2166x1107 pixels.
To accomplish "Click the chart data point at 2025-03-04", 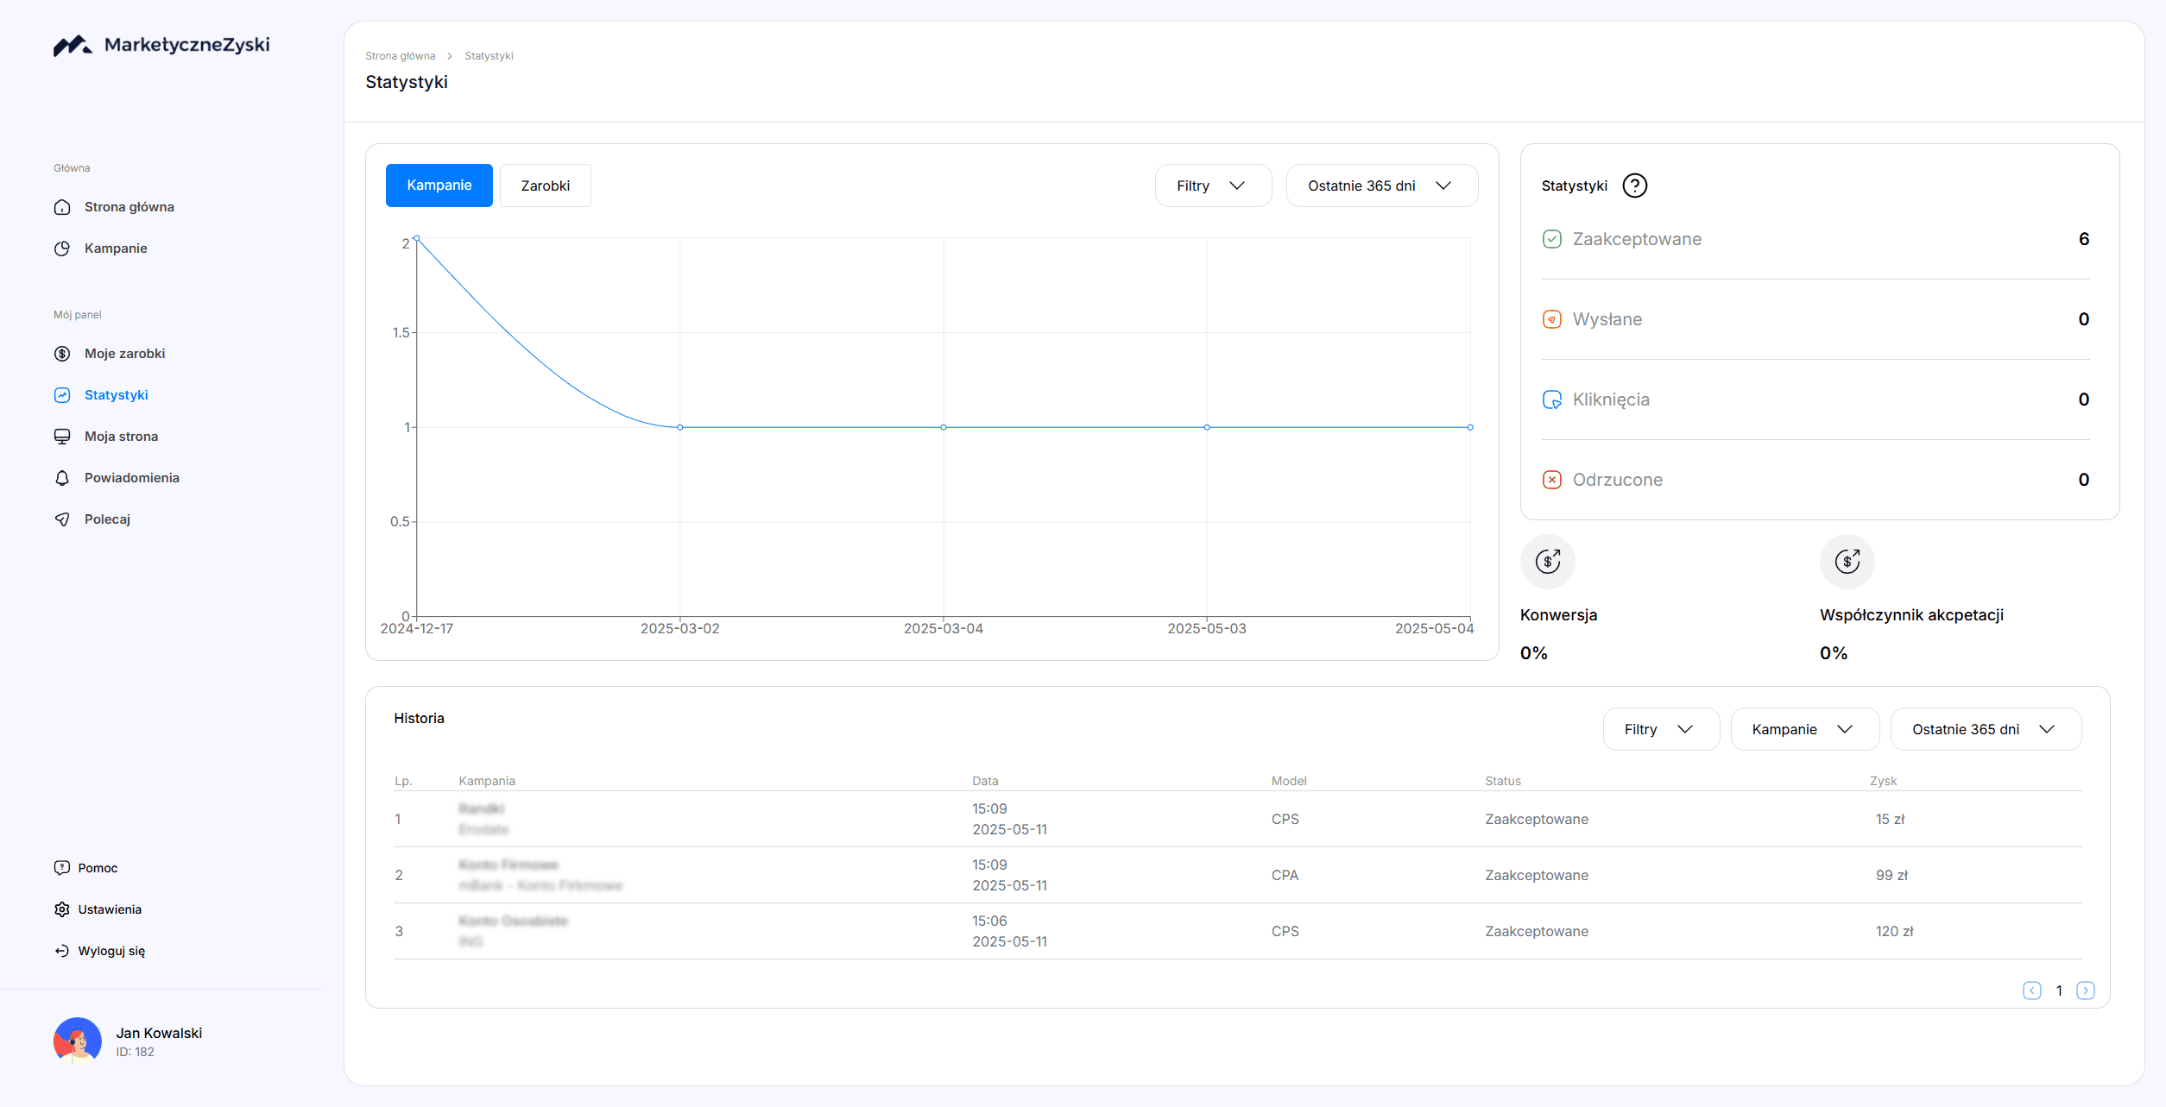I will pyautogui.click(x=944, y=427).
